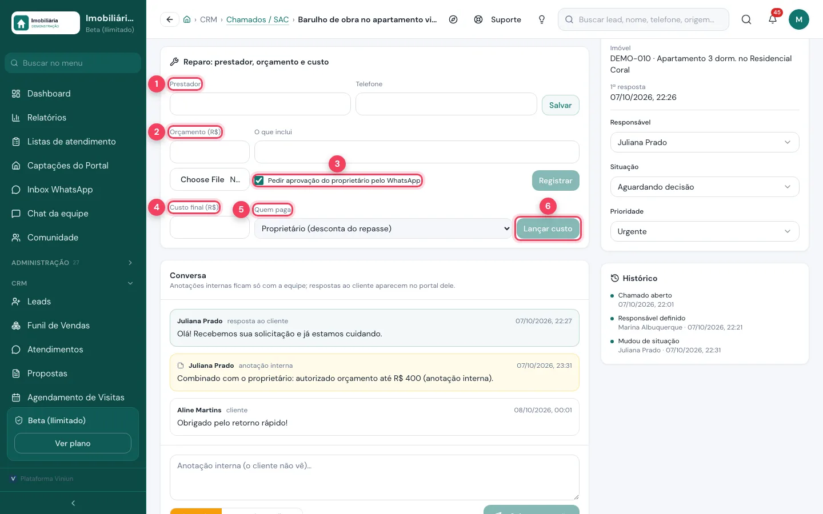Open the Prioridade dropdown
Viewport: 823px width, 514px height.
click(x=705, y=231)
